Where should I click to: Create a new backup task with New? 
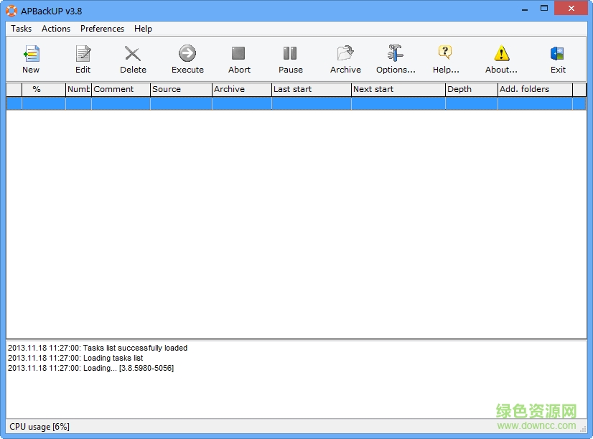31,60
